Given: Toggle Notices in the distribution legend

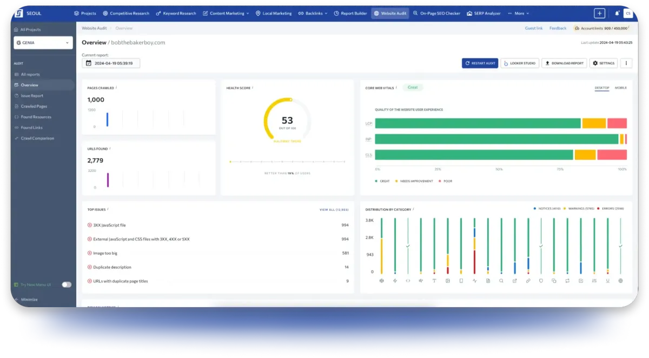Looking at the screenshot, I should coord(546,209).
